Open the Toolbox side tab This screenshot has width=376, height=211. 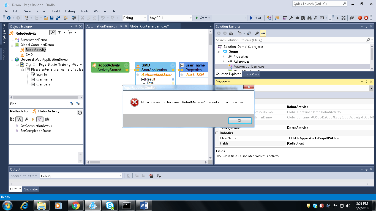tap(4, 54)
